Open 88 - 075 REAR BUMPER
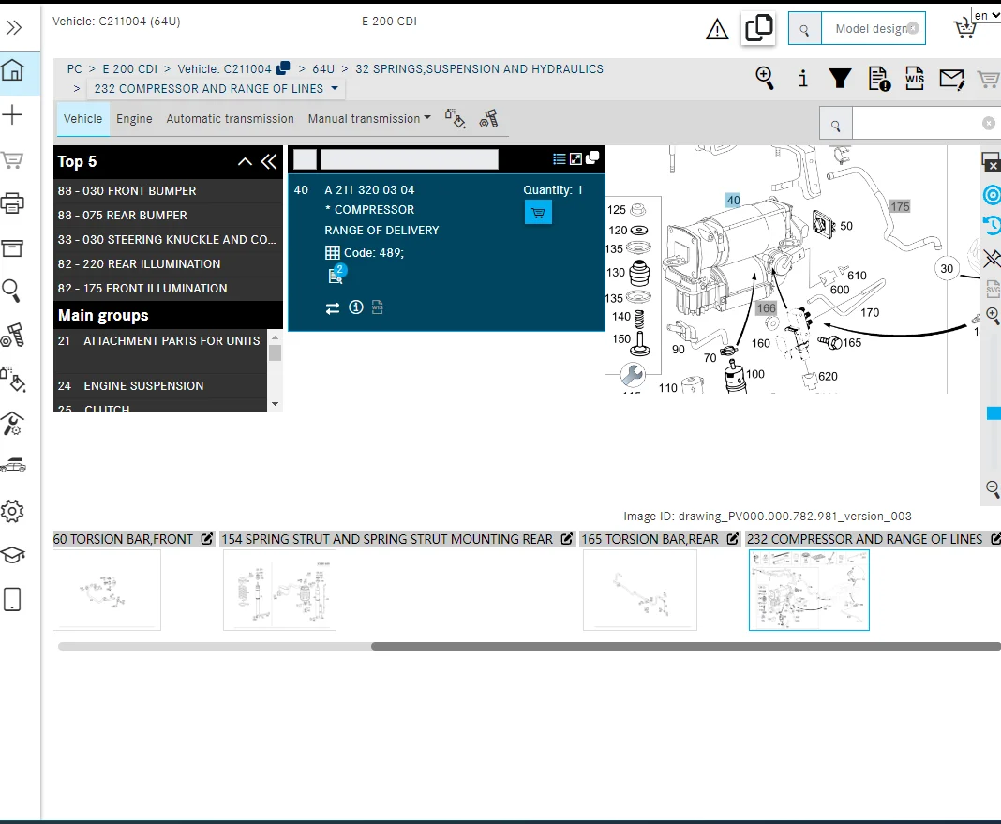Viewport: 1001px width, 824px height. tap(168, 215)
